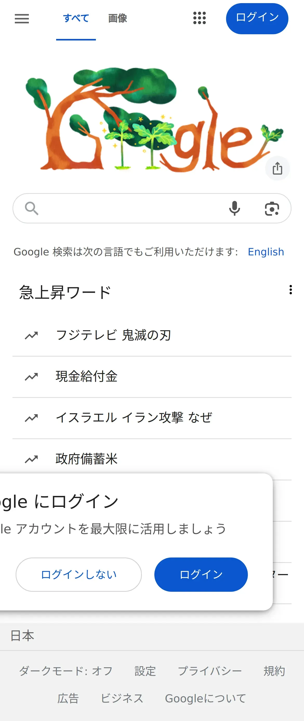The width and height of the screenshot is (304, 721).
Task: Open trending searches three-dot menu
Action: pos(290,290)
